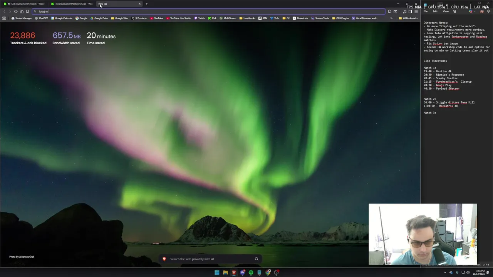
Task: Open the home page icon
Action: 22,12
